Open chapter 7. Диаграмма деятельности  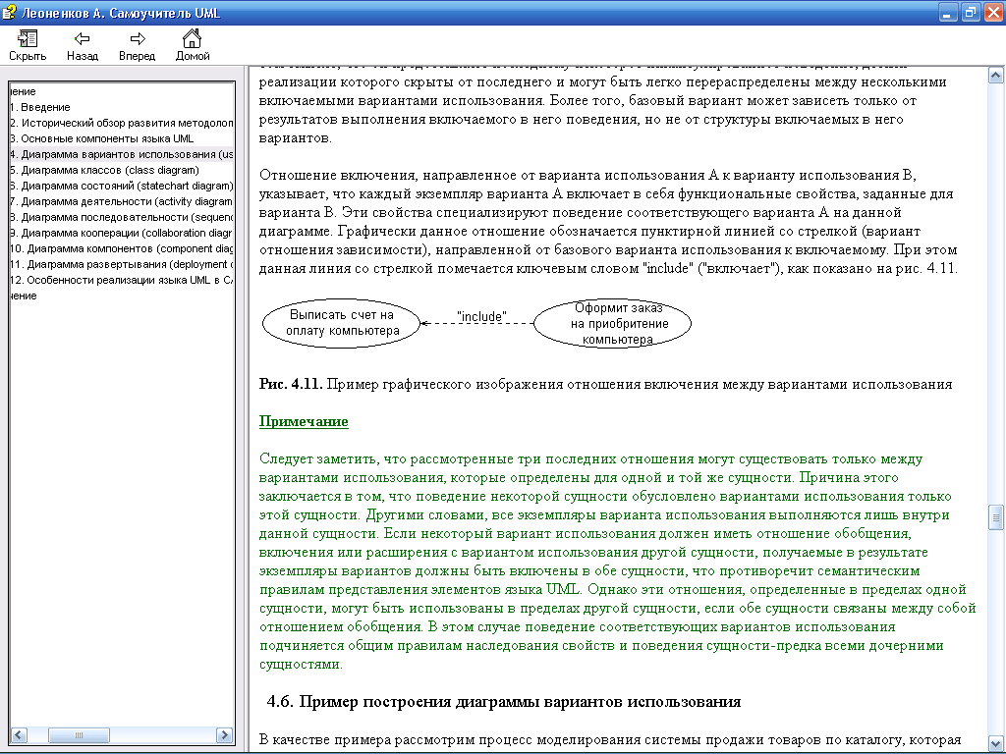coord(121,201)
